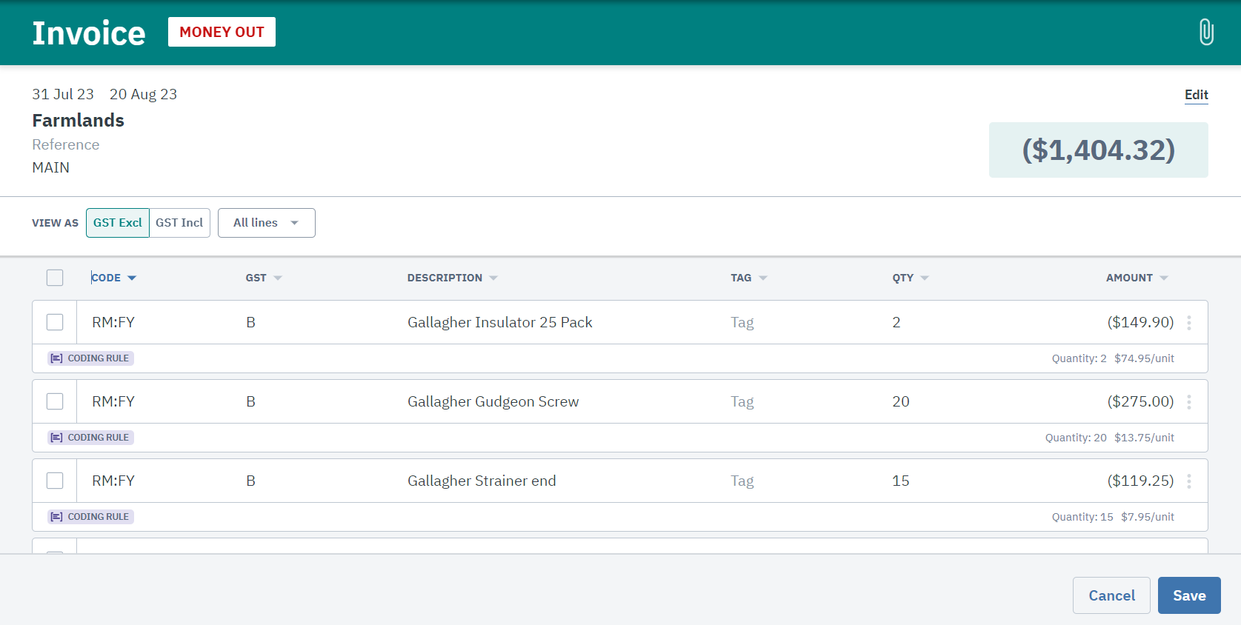The image size is (1241, 625).
Task: Click the Tag field for Gudgeon Screw
Action: tap(742, 402)
